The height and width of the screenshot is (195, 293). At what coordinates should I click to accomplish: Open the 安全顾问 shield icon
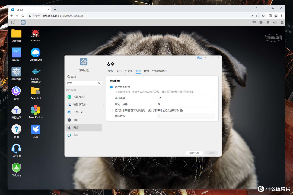pos(17,170)
